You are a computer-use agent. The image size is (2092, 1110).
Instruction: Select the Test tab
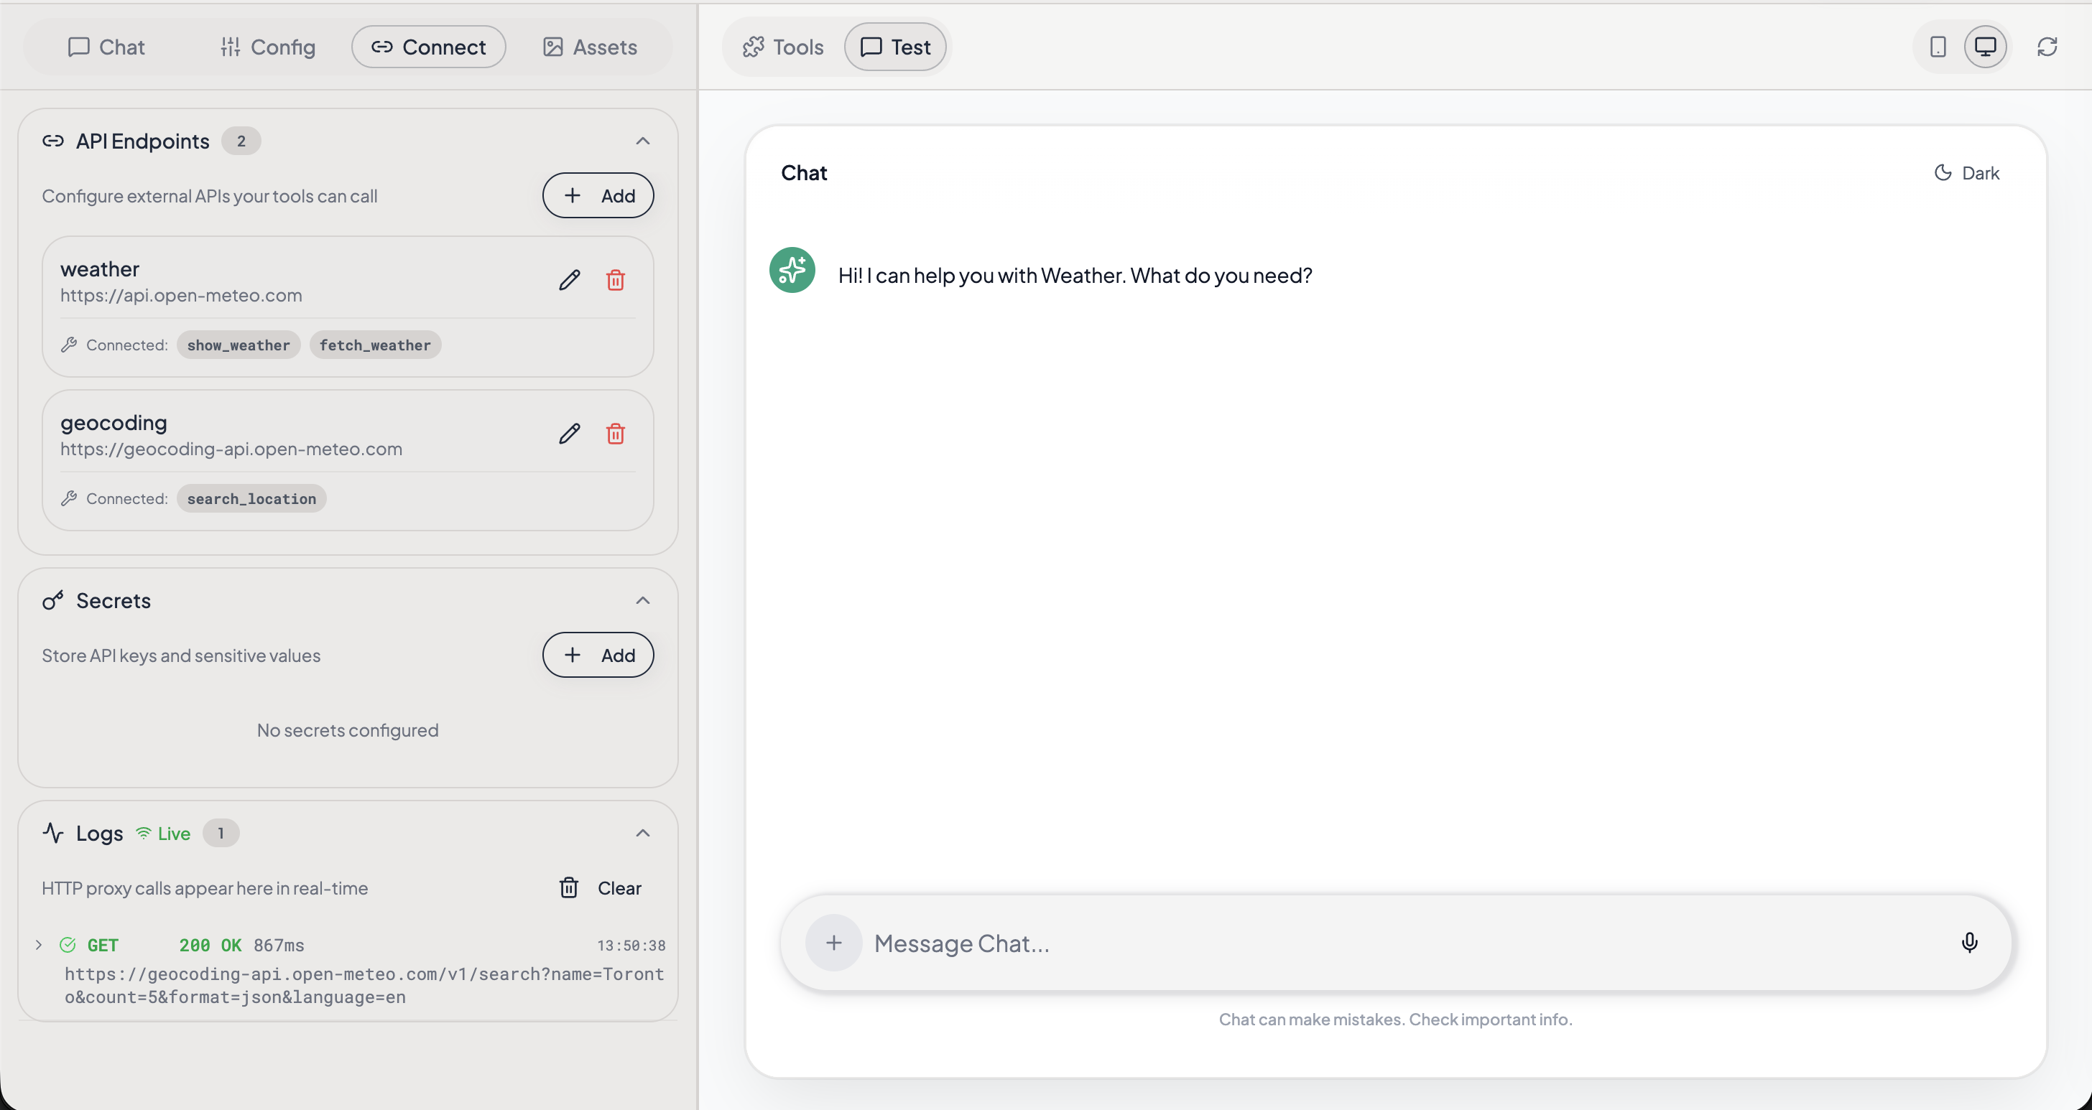click(x=895, y=47)
